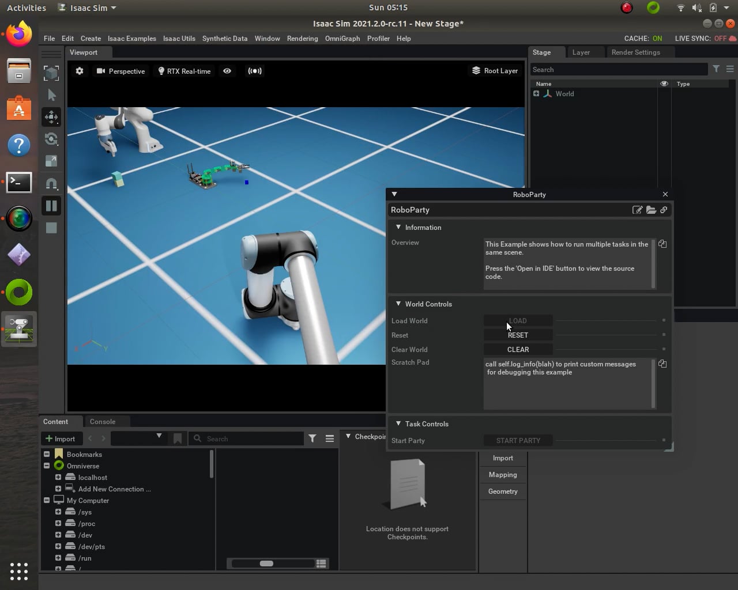Image resolution: width=738 pixels, height=590 pixels.
Task: Open the Root Layer selector
Action: [x=495, y=70]
